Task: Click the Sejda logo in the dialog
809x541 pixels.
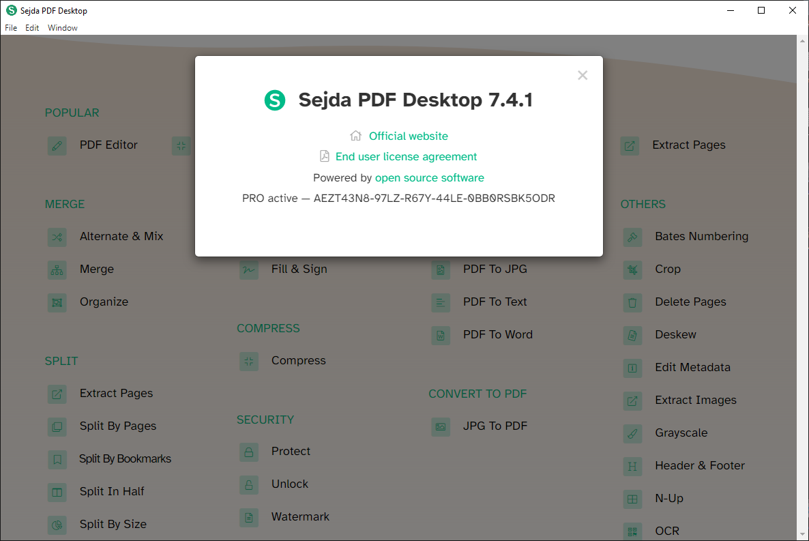Action: tap(275, 100)
